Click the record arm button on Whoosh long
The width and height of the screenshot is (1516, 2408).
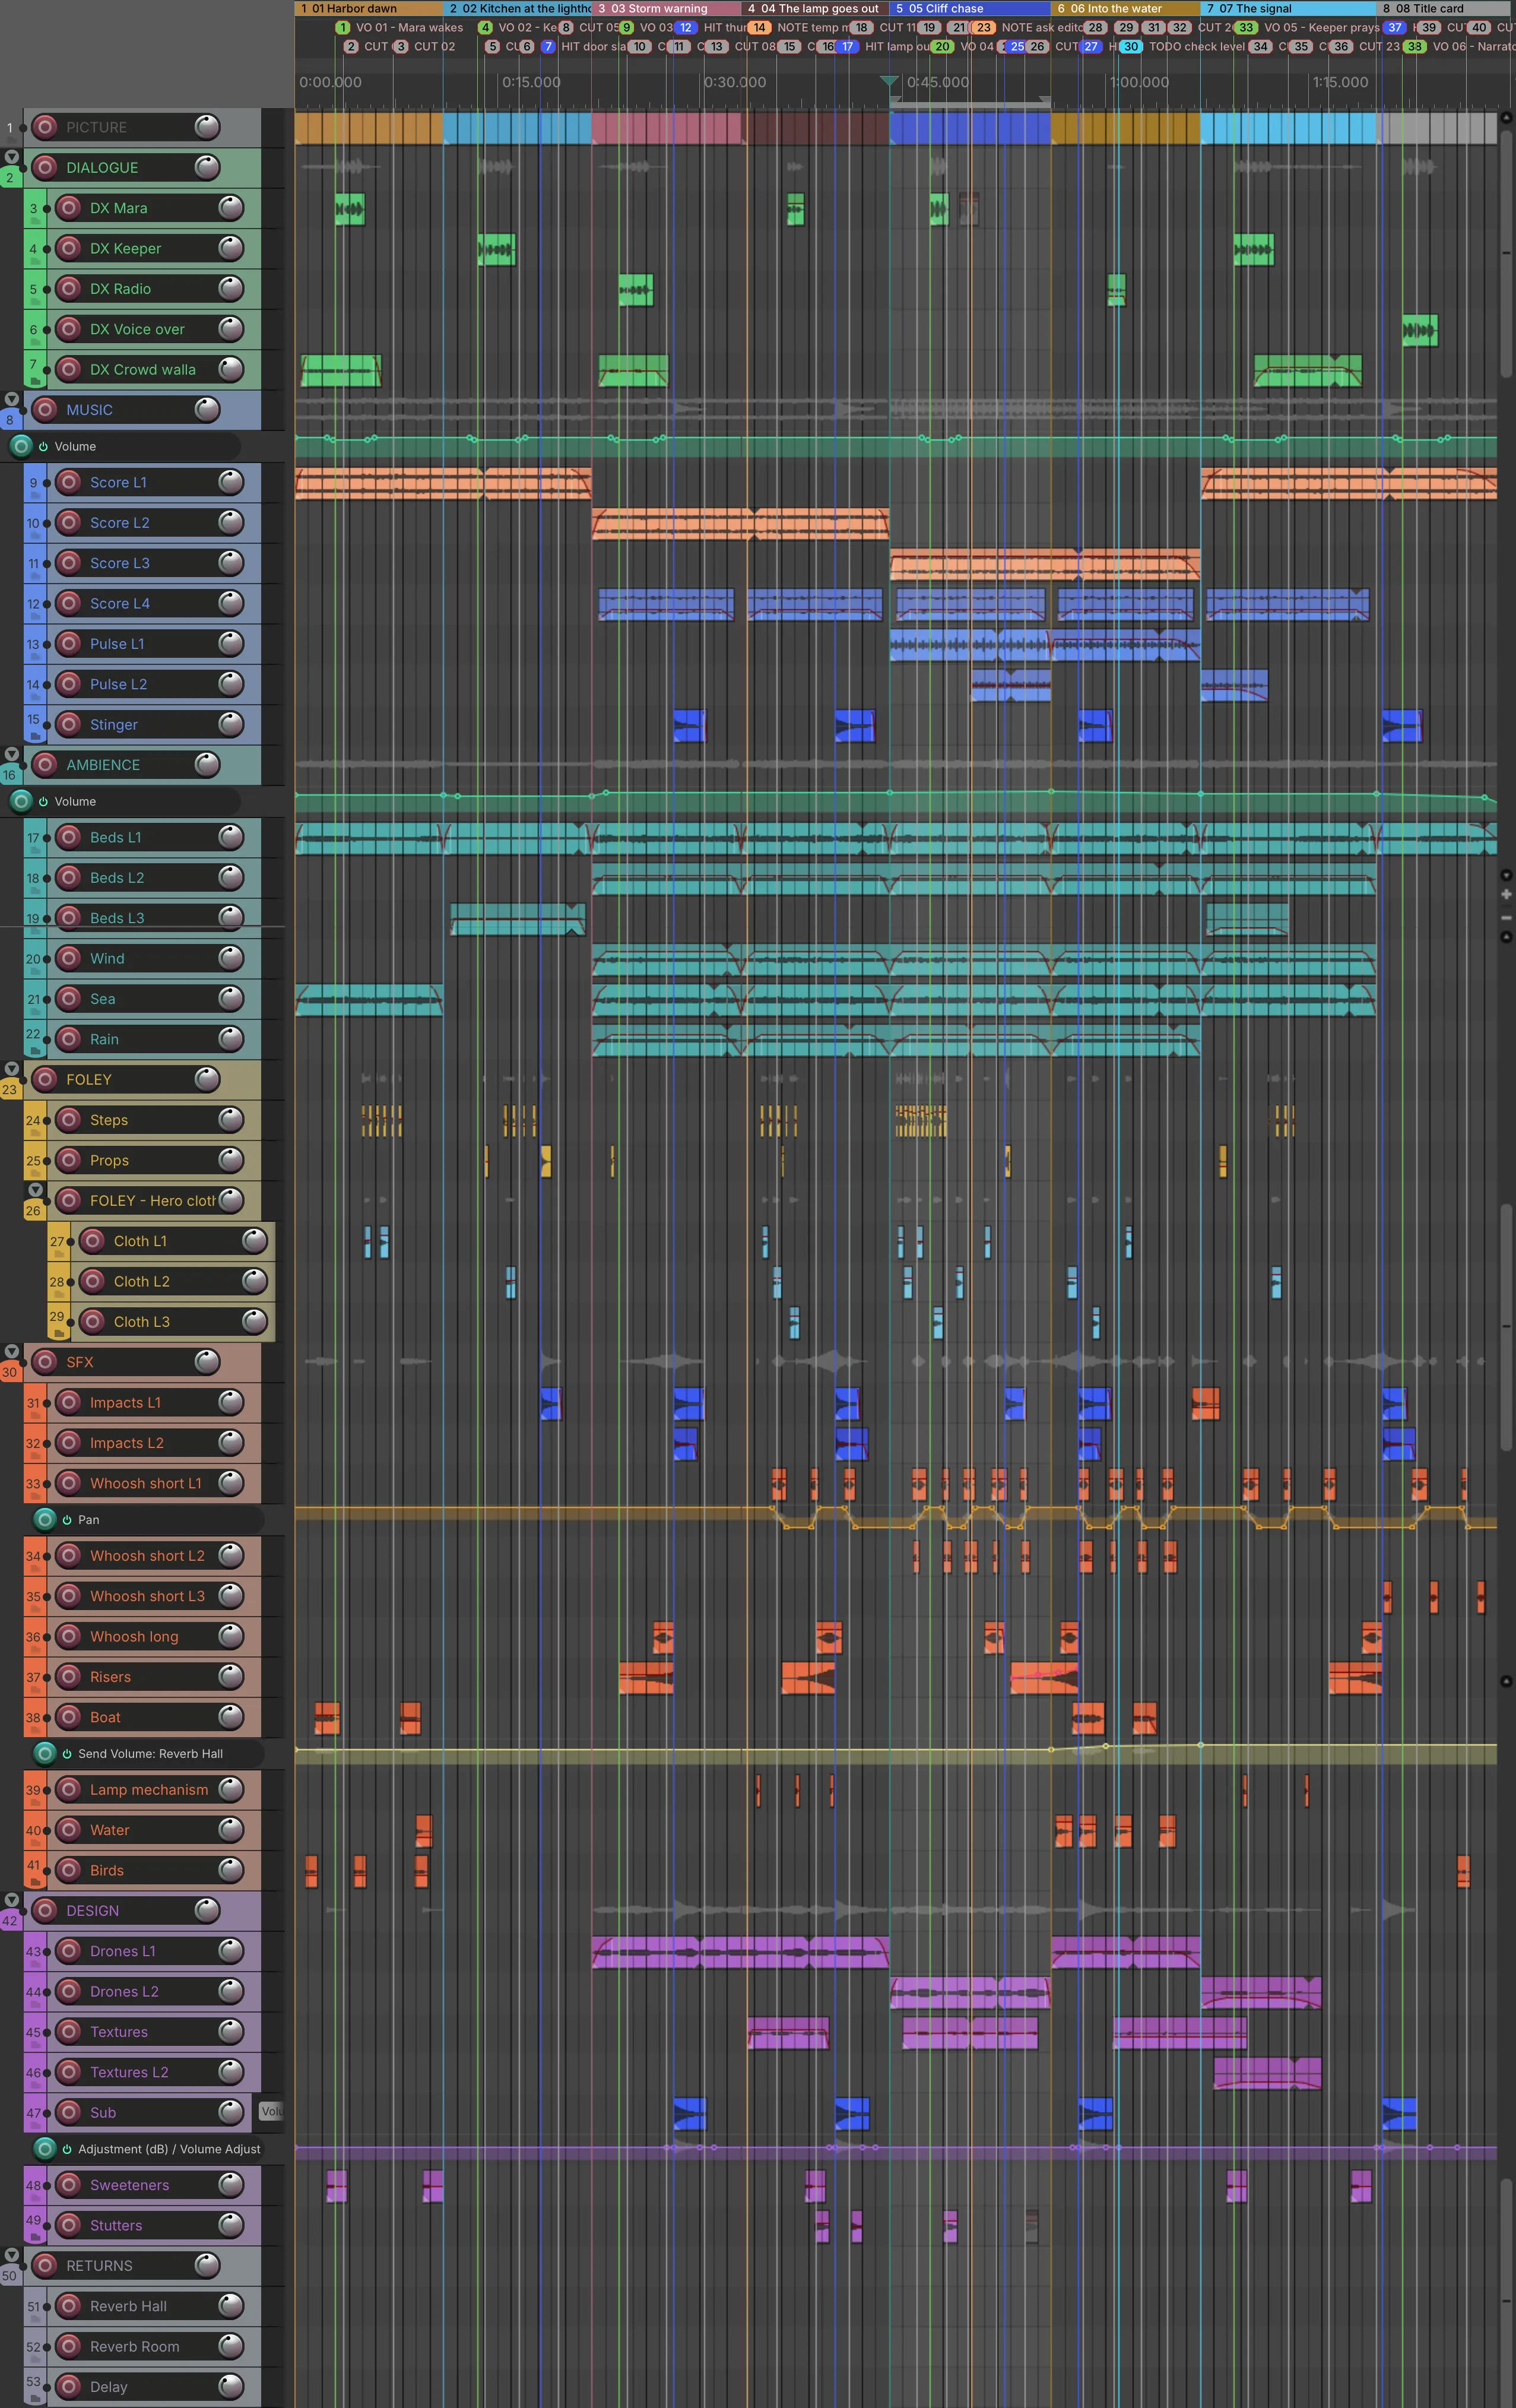pyautogui.click(x=68, y=1636)
